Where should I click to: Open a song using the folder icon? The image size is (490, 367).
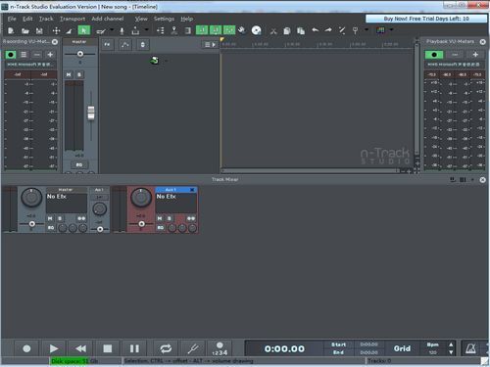tap(25, 30)
